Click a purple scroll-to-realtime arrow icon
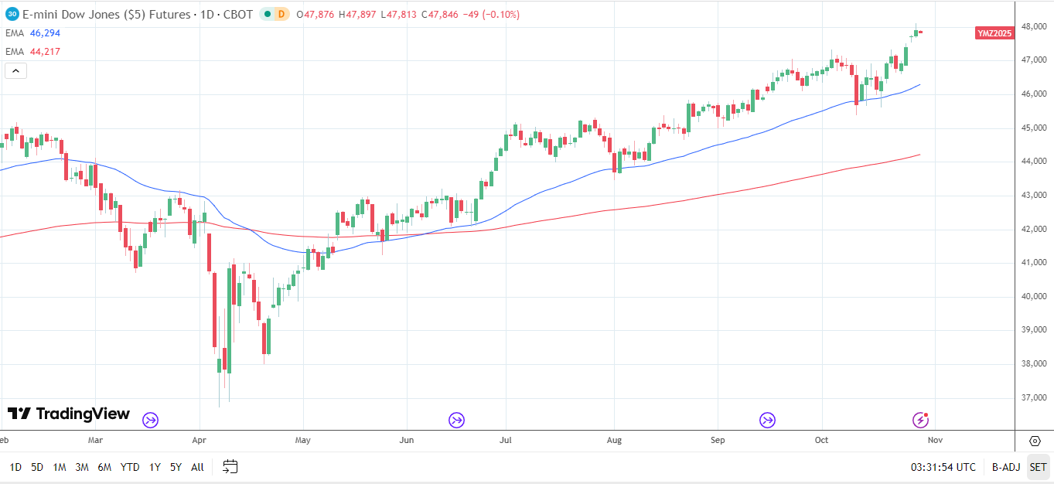Image resolution: width=1054 pixels, height=484 pixels. 456,420
